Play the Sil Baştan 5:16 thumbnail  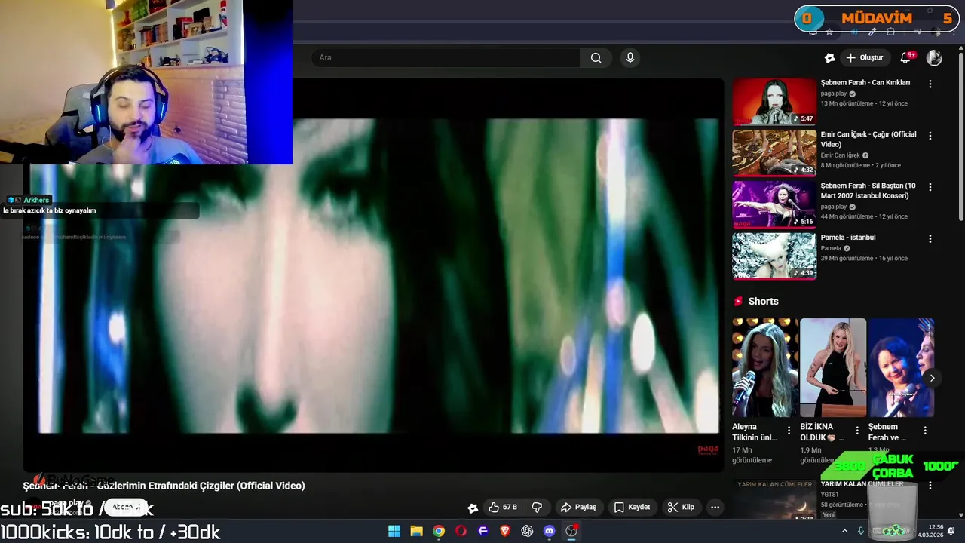point(774,204)
